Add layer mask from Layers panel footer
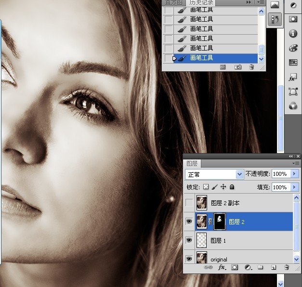Image resolution: width=302 pixels, height=287 pixels. click(235, 267)
